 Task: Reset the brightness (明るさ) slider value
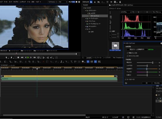click(159, 63)
